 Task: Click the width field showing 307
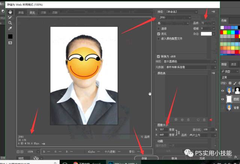tap(163, 130)
